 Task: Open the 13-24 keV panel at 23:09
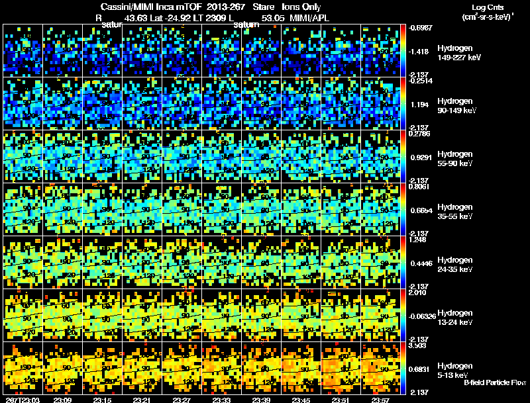click(62, 315)
